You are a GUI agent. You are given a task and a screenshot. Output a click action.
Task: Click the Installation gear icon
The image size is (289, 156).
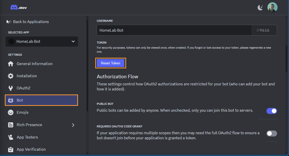coord(11,76)
